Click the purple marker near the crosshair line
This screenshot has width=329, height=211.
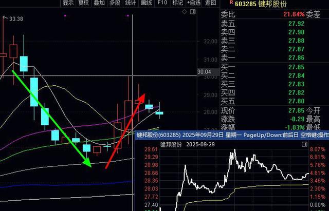tap(128, 15)
